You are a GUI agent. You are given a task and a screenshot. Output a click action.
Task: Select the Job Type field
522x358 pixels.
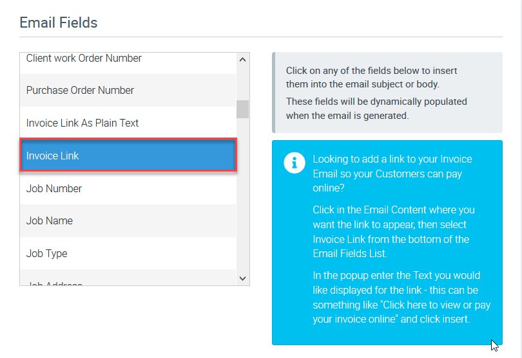[x=128, y=253]
